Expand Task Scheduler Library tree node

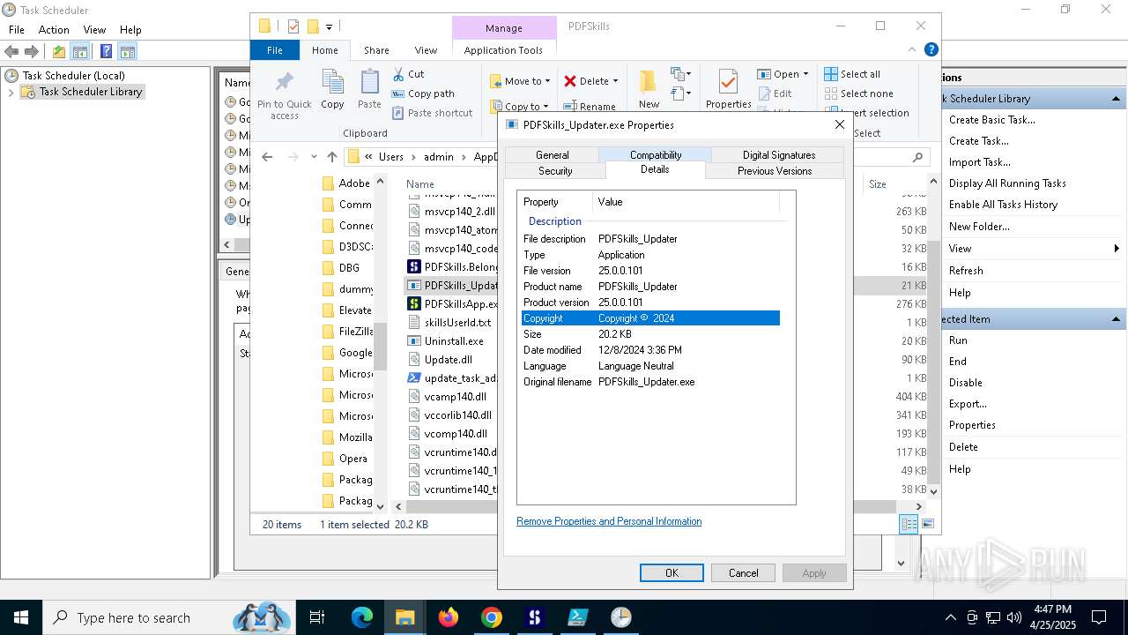[x=11, y=92]
